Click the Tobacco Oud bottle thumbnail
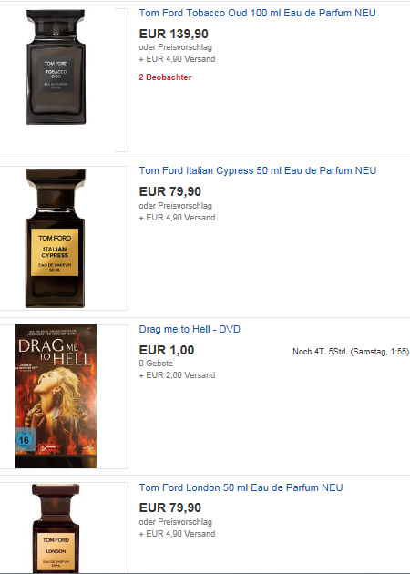This screenshot has height=574, width=410. coord(56,67)
